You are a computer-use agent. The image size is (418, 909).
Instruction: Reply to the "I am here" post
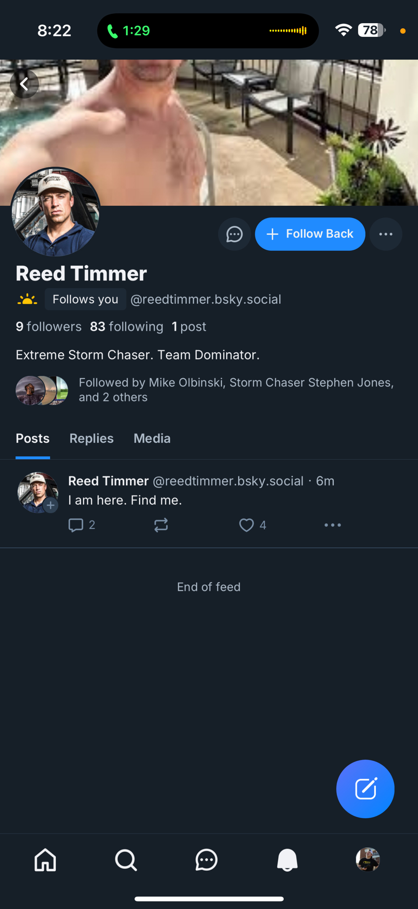pyautogui.click(x=76, y=525)
